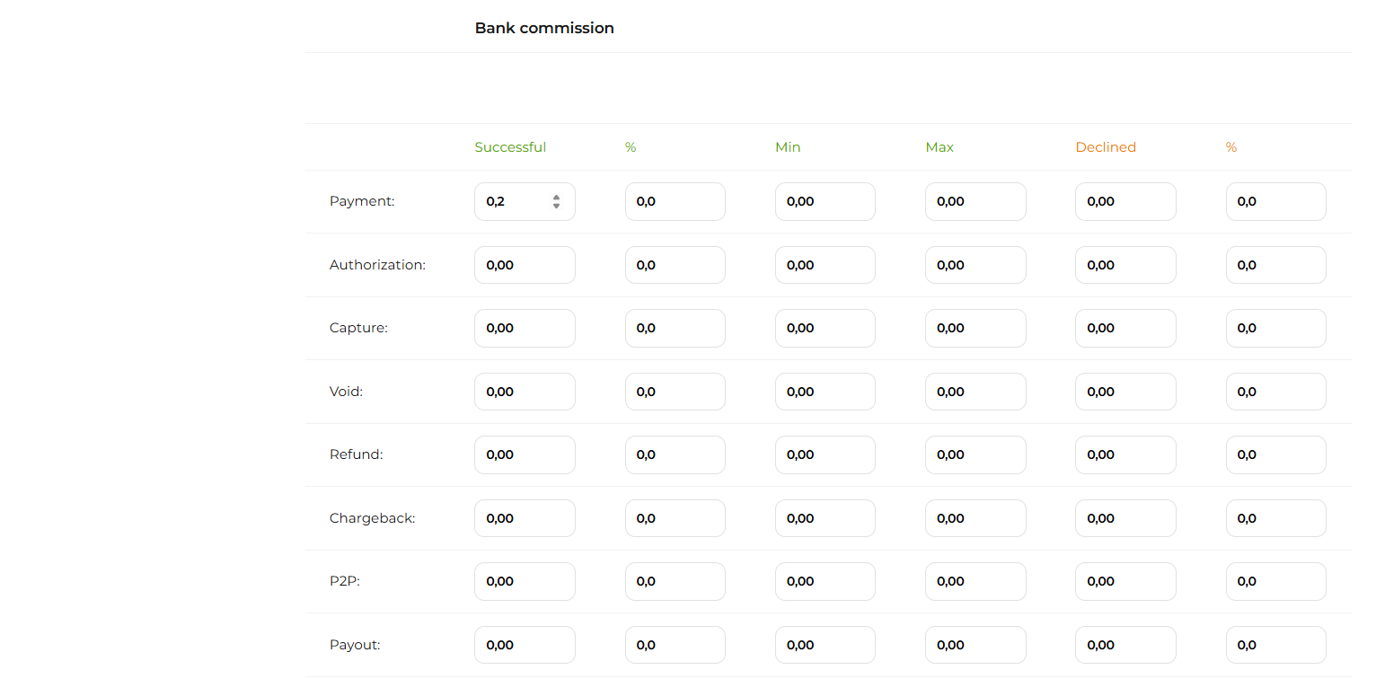Focus the Capture Max commission field
This screenshot has height=679, width=1376.
click(975, 329)
